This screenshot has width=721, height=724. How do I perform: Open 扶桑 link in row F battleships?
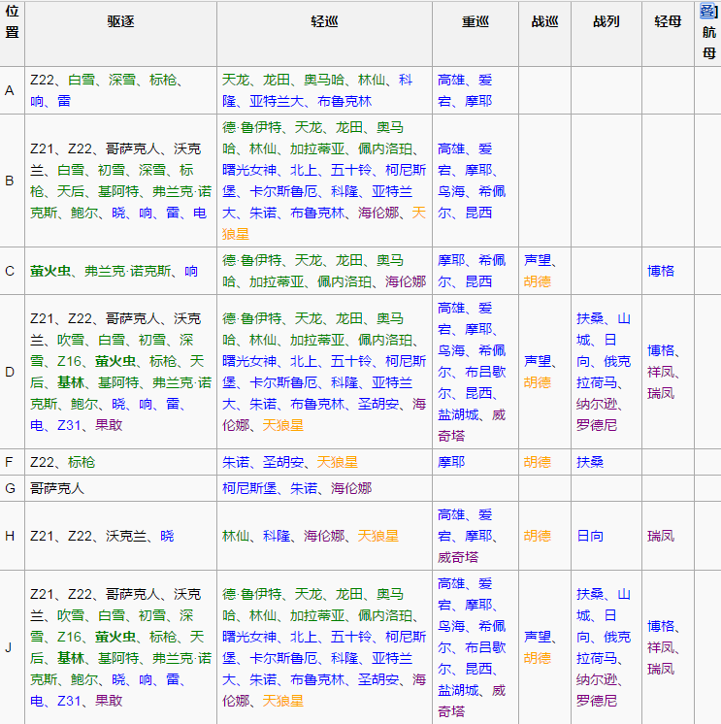[590, 462]
